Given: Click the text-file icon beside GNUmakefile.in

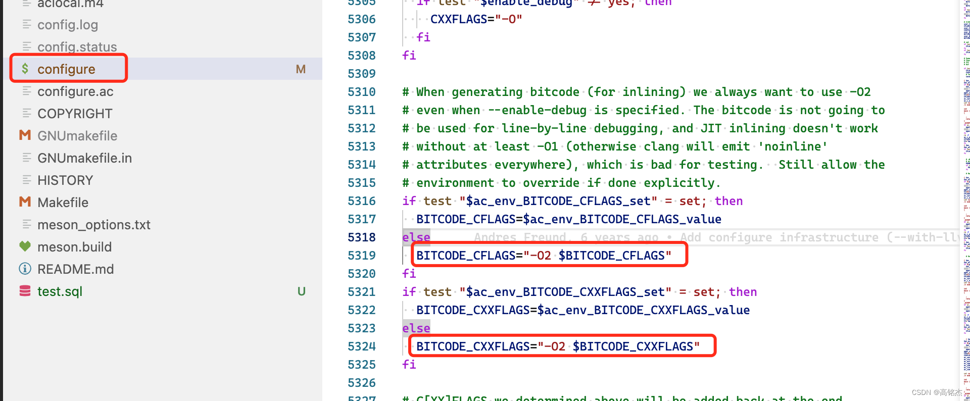Looking at the screenshot, I should (27, 158).
